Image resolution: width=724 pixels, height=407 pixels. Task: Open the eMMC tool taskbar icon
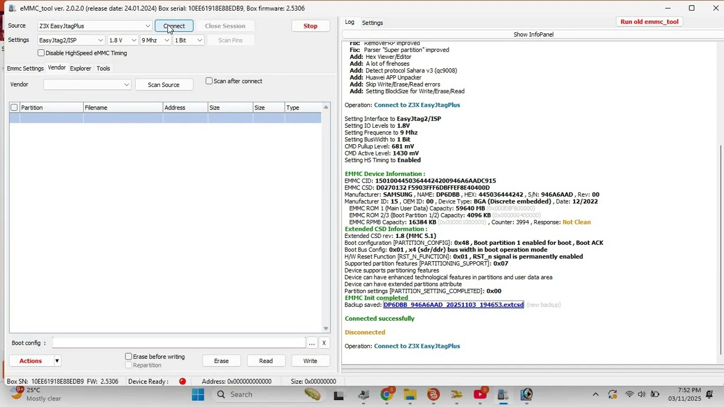[x=503, y=395]
